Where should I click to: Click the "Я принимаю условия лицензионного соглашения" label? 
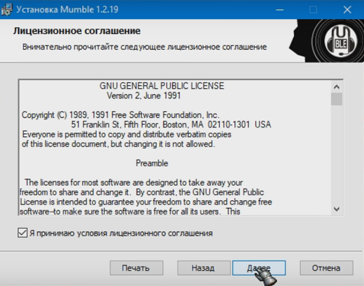[121, 233]
